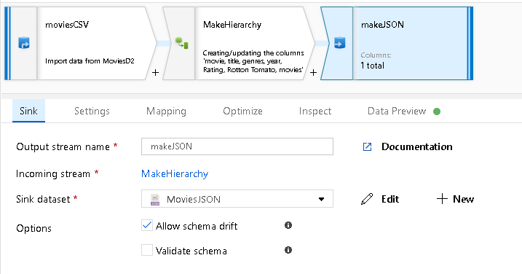The width and height of the screenshot is (522, 274).
Task: Open the Documentation external link icon
Action: 367,146
